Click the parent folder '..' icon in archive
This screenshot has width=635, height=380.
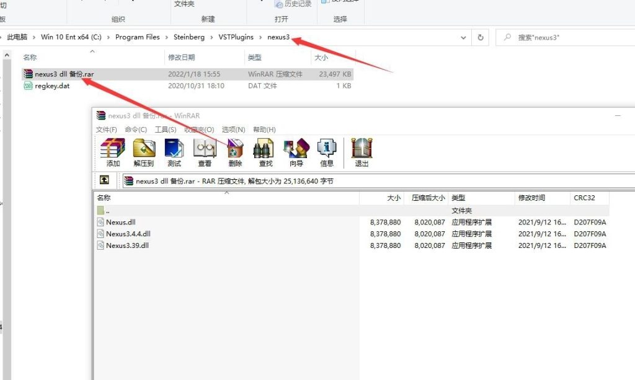(100, 210)
